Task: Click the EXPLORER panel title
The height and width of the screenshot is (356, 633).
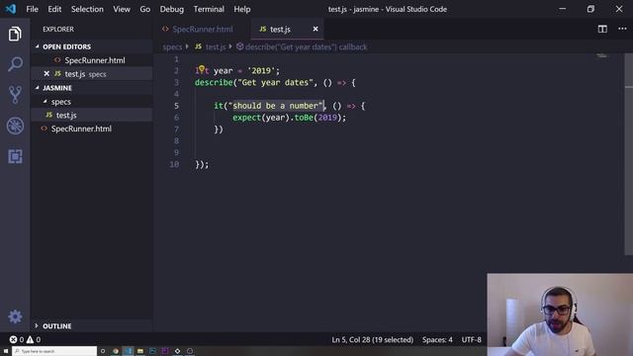Action: [x=58, y=29]
